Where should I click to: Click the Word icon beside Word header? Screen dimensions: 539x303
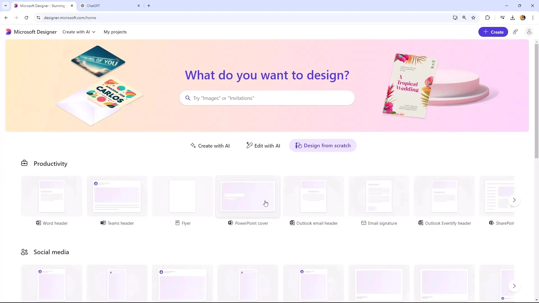pyautogui.click(x=38, y=223)
